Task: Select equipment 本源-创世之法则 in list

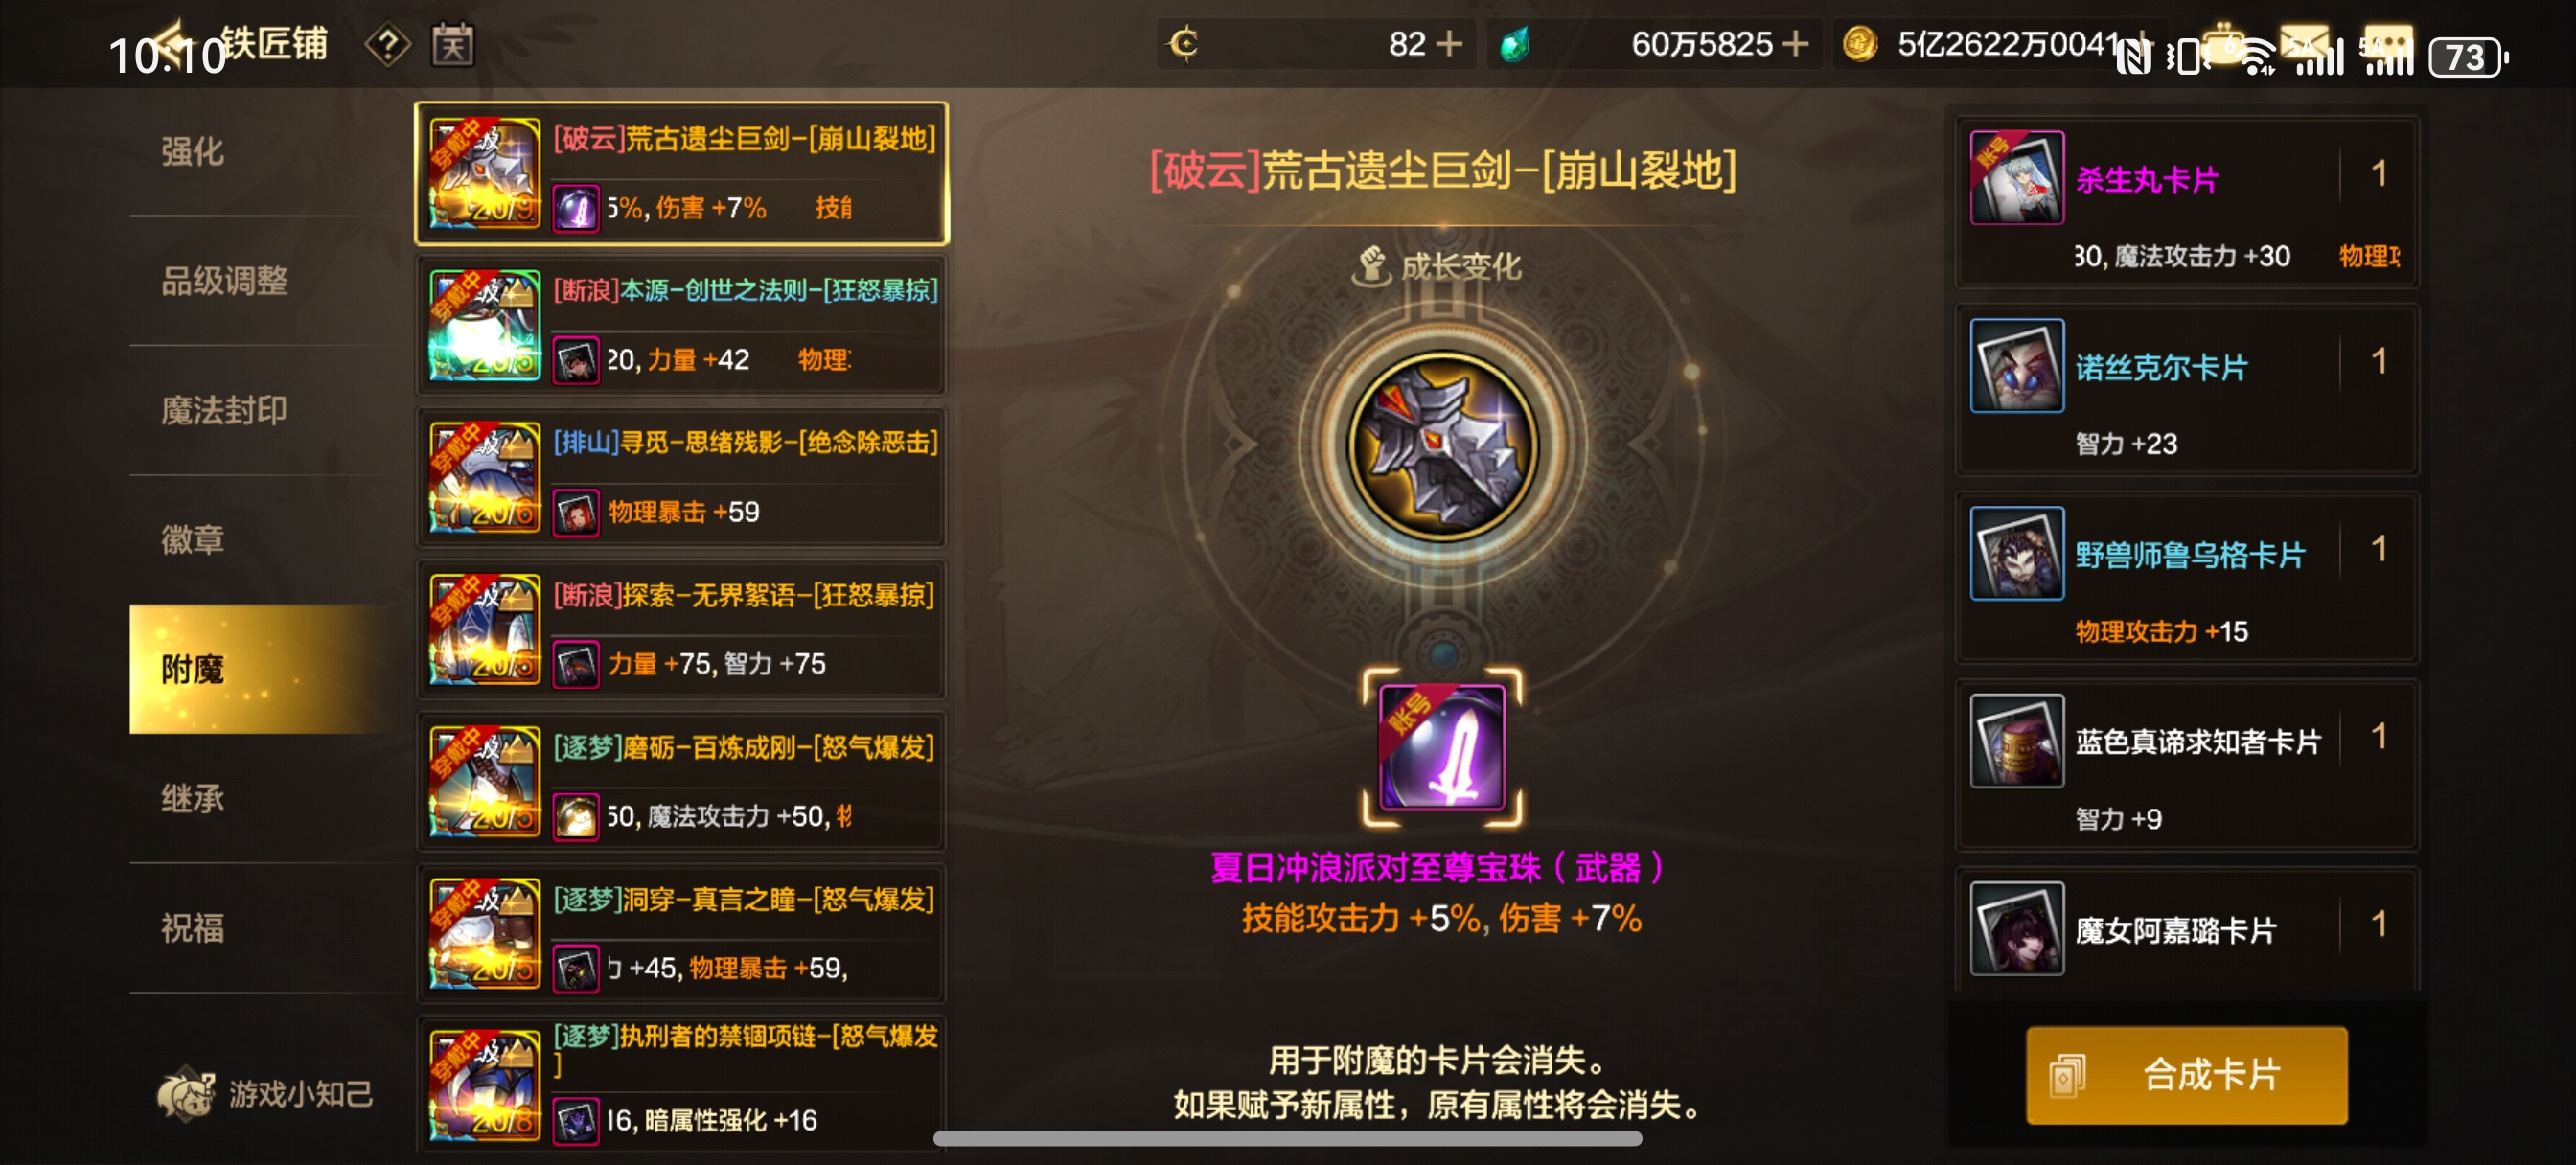Action: coord(682,325)
